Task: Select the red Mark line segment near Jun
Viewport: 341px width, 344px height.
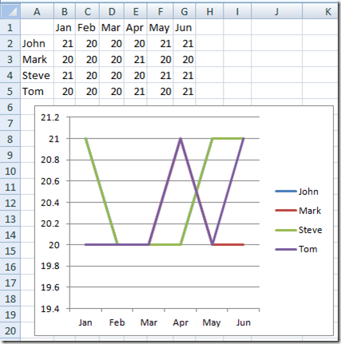Action: (229, 244)
